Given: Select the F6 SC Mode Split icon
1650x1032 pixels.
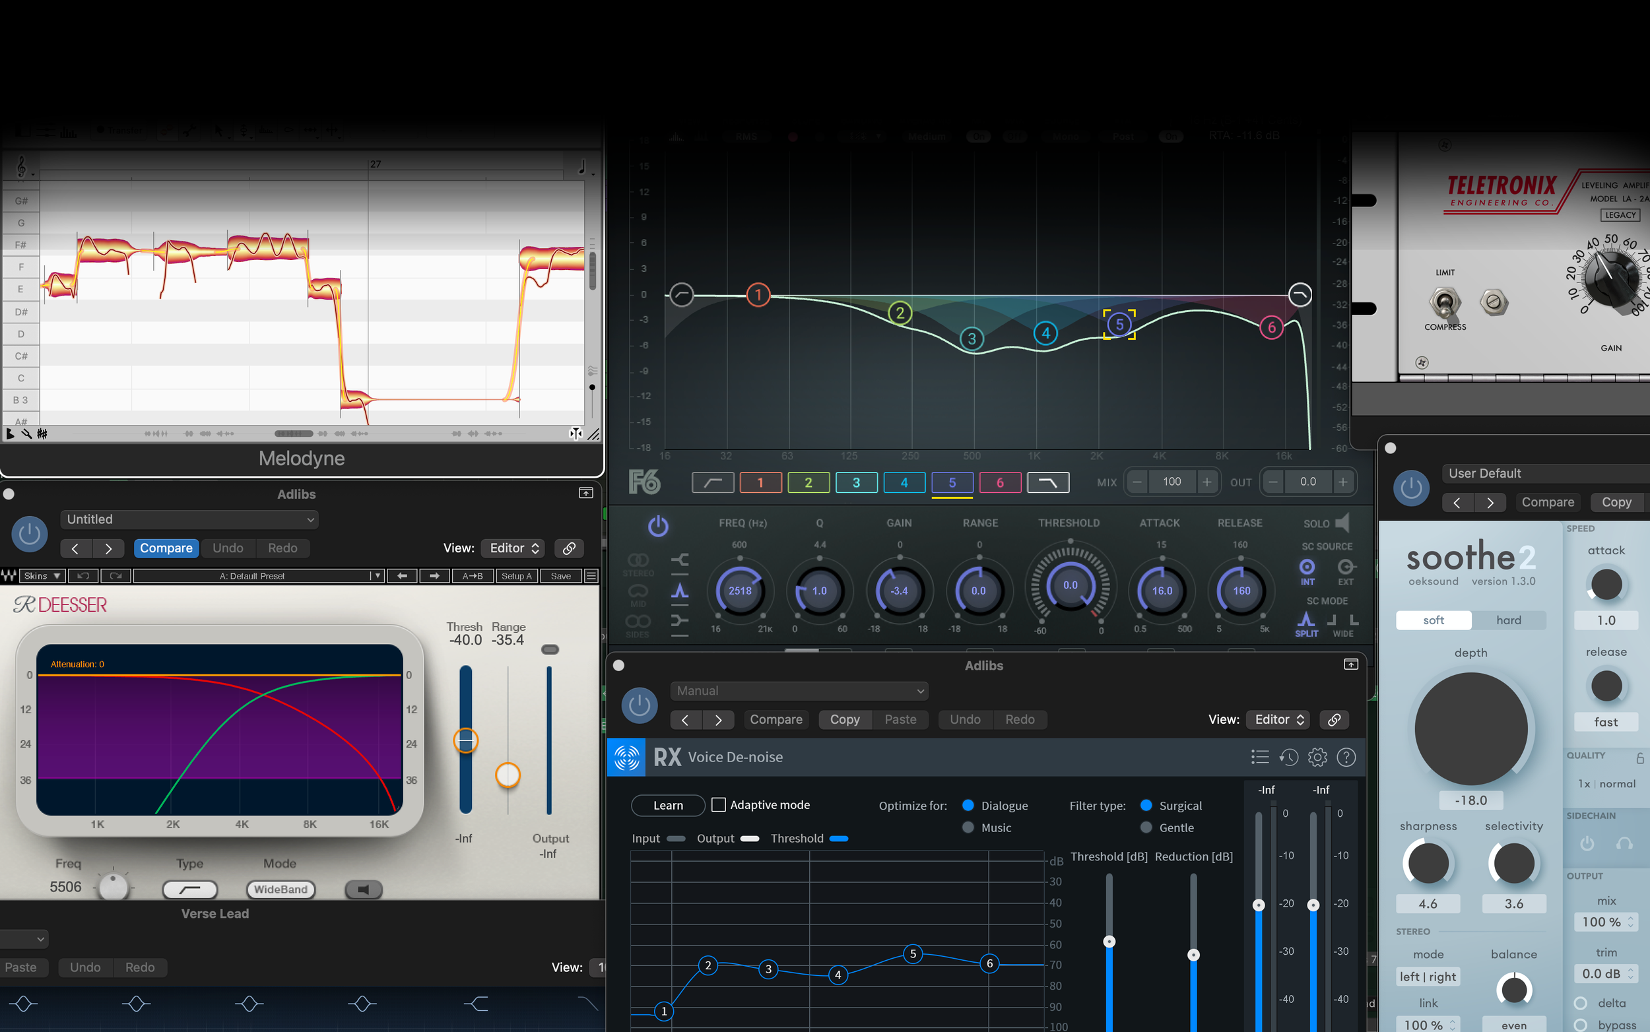Looking at the screenshot, I should point(1306,620).
